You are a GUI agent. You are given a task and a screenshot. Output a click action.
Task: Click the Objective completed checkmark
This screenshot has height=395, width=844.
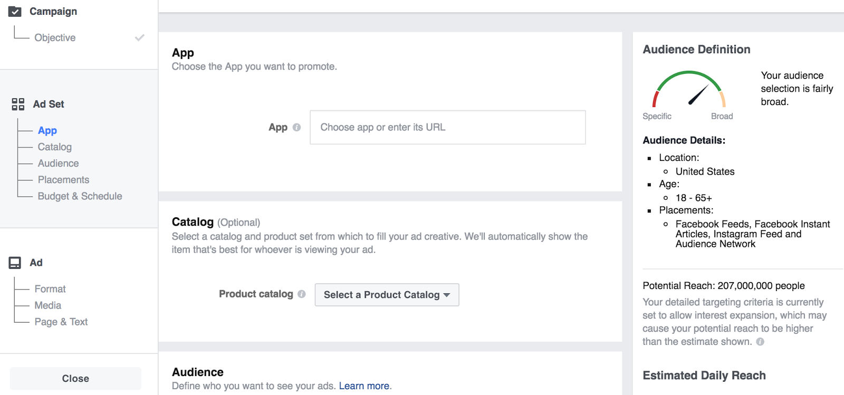[140, 37]
